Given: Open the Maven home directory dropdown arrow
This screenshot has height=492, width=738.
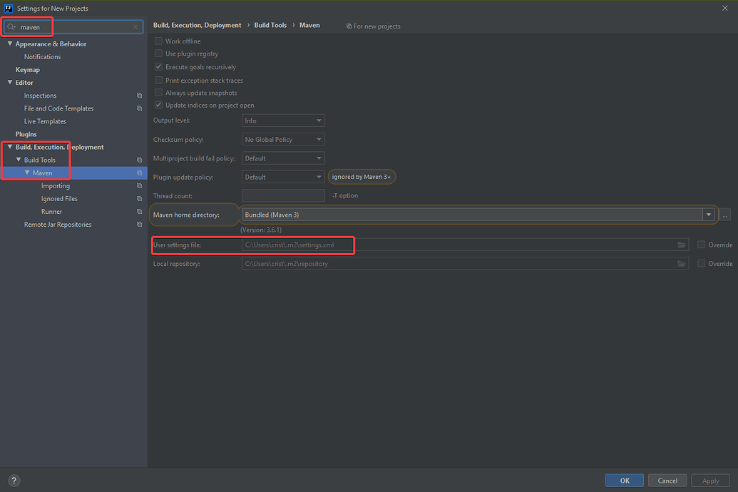Looking at the screenshot, I should click(x=708, y=214).
